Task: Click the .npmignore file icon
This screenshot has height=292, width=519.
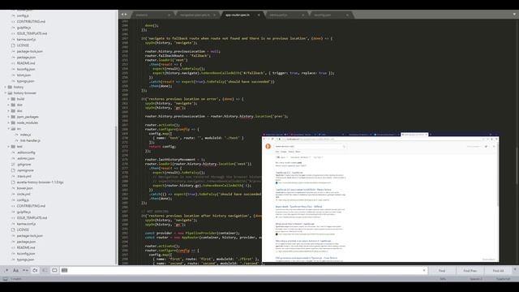Action: point(13,170)
